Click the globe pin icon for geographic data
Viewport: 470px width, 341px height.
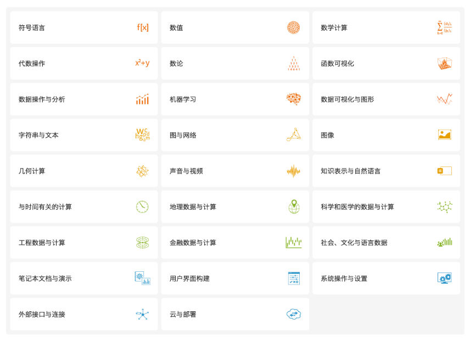pyautogui.click(x=294, y=206)
